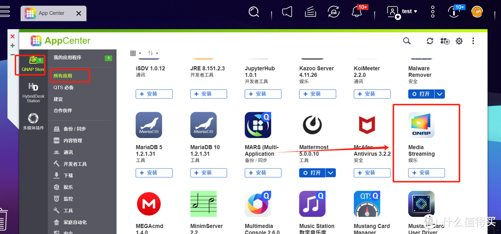The width and height of the screenshot is (501, 234).
Task: Open the sort order dropdown
Action: click(153, 53)
